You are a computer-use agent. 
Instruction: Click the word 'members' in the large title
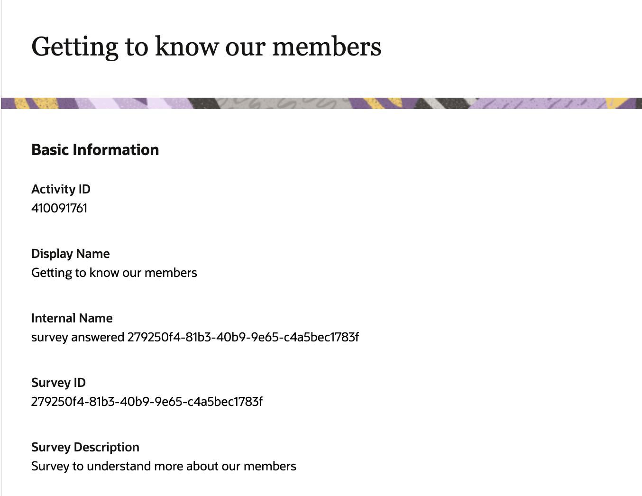[x=327, y=47]
